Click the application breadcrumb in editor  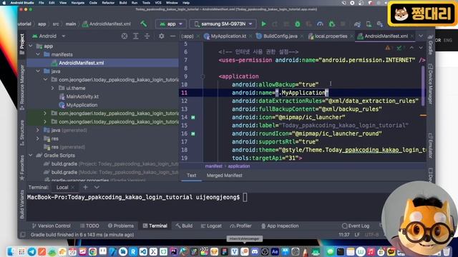pos(239,166)
